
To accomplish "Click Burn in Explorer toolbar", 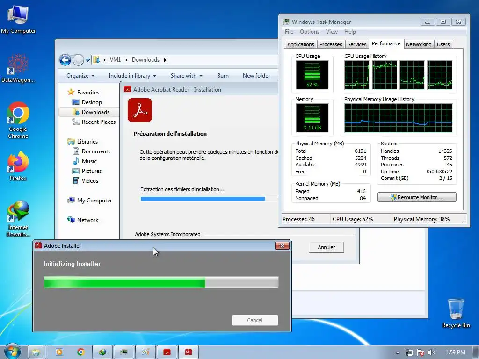I will pyautogui.click(x=223, y=76).
